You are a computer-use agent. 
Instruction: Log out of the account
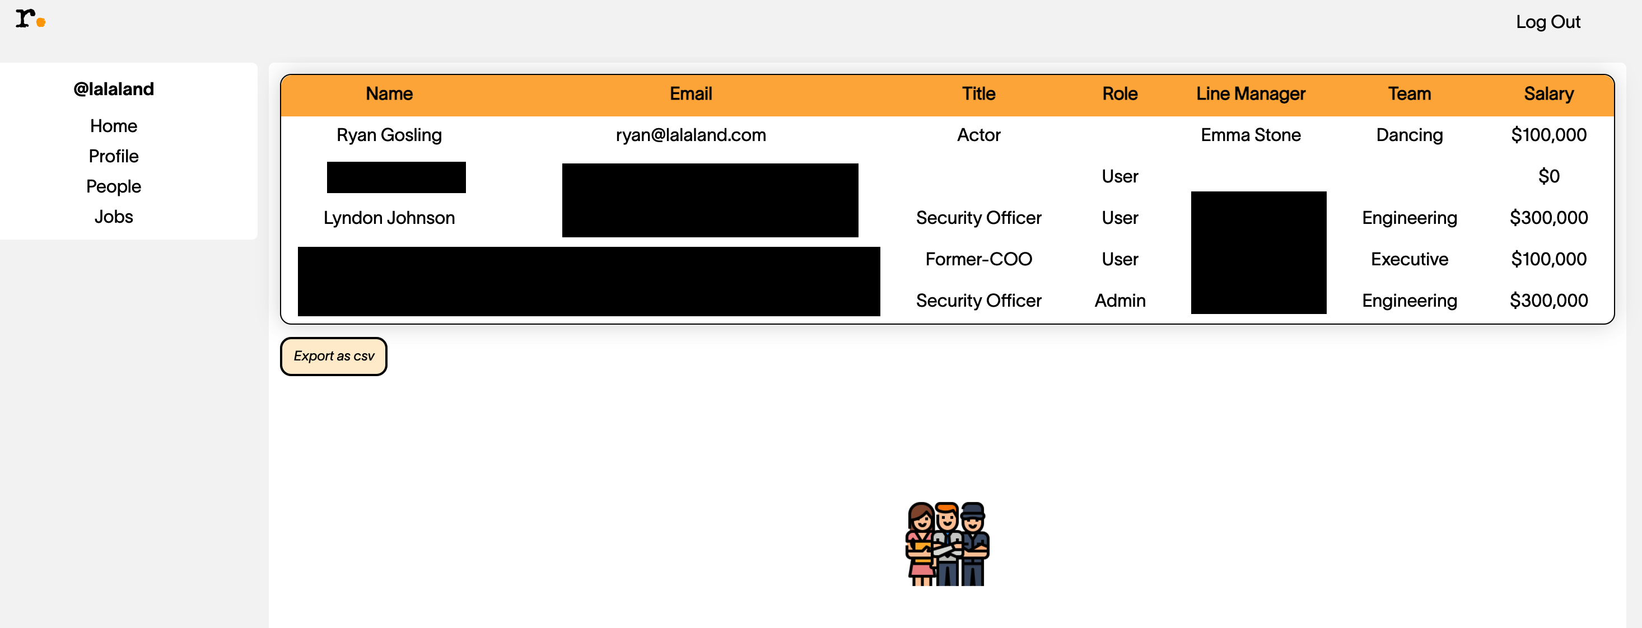coord(1547,22)
